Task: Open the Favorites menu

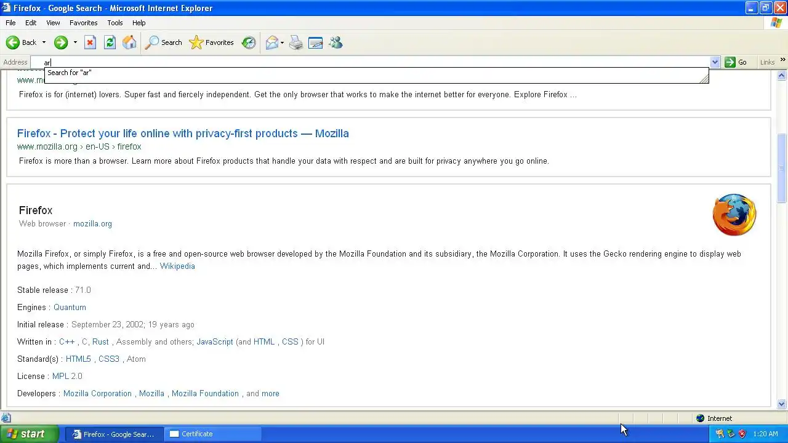Action: click(x=83, y=23)
